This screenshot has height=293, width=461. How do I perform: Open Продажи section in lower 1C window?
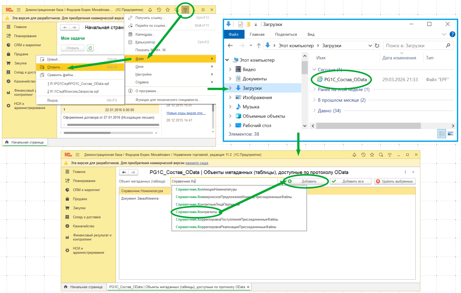coord(80,199)
